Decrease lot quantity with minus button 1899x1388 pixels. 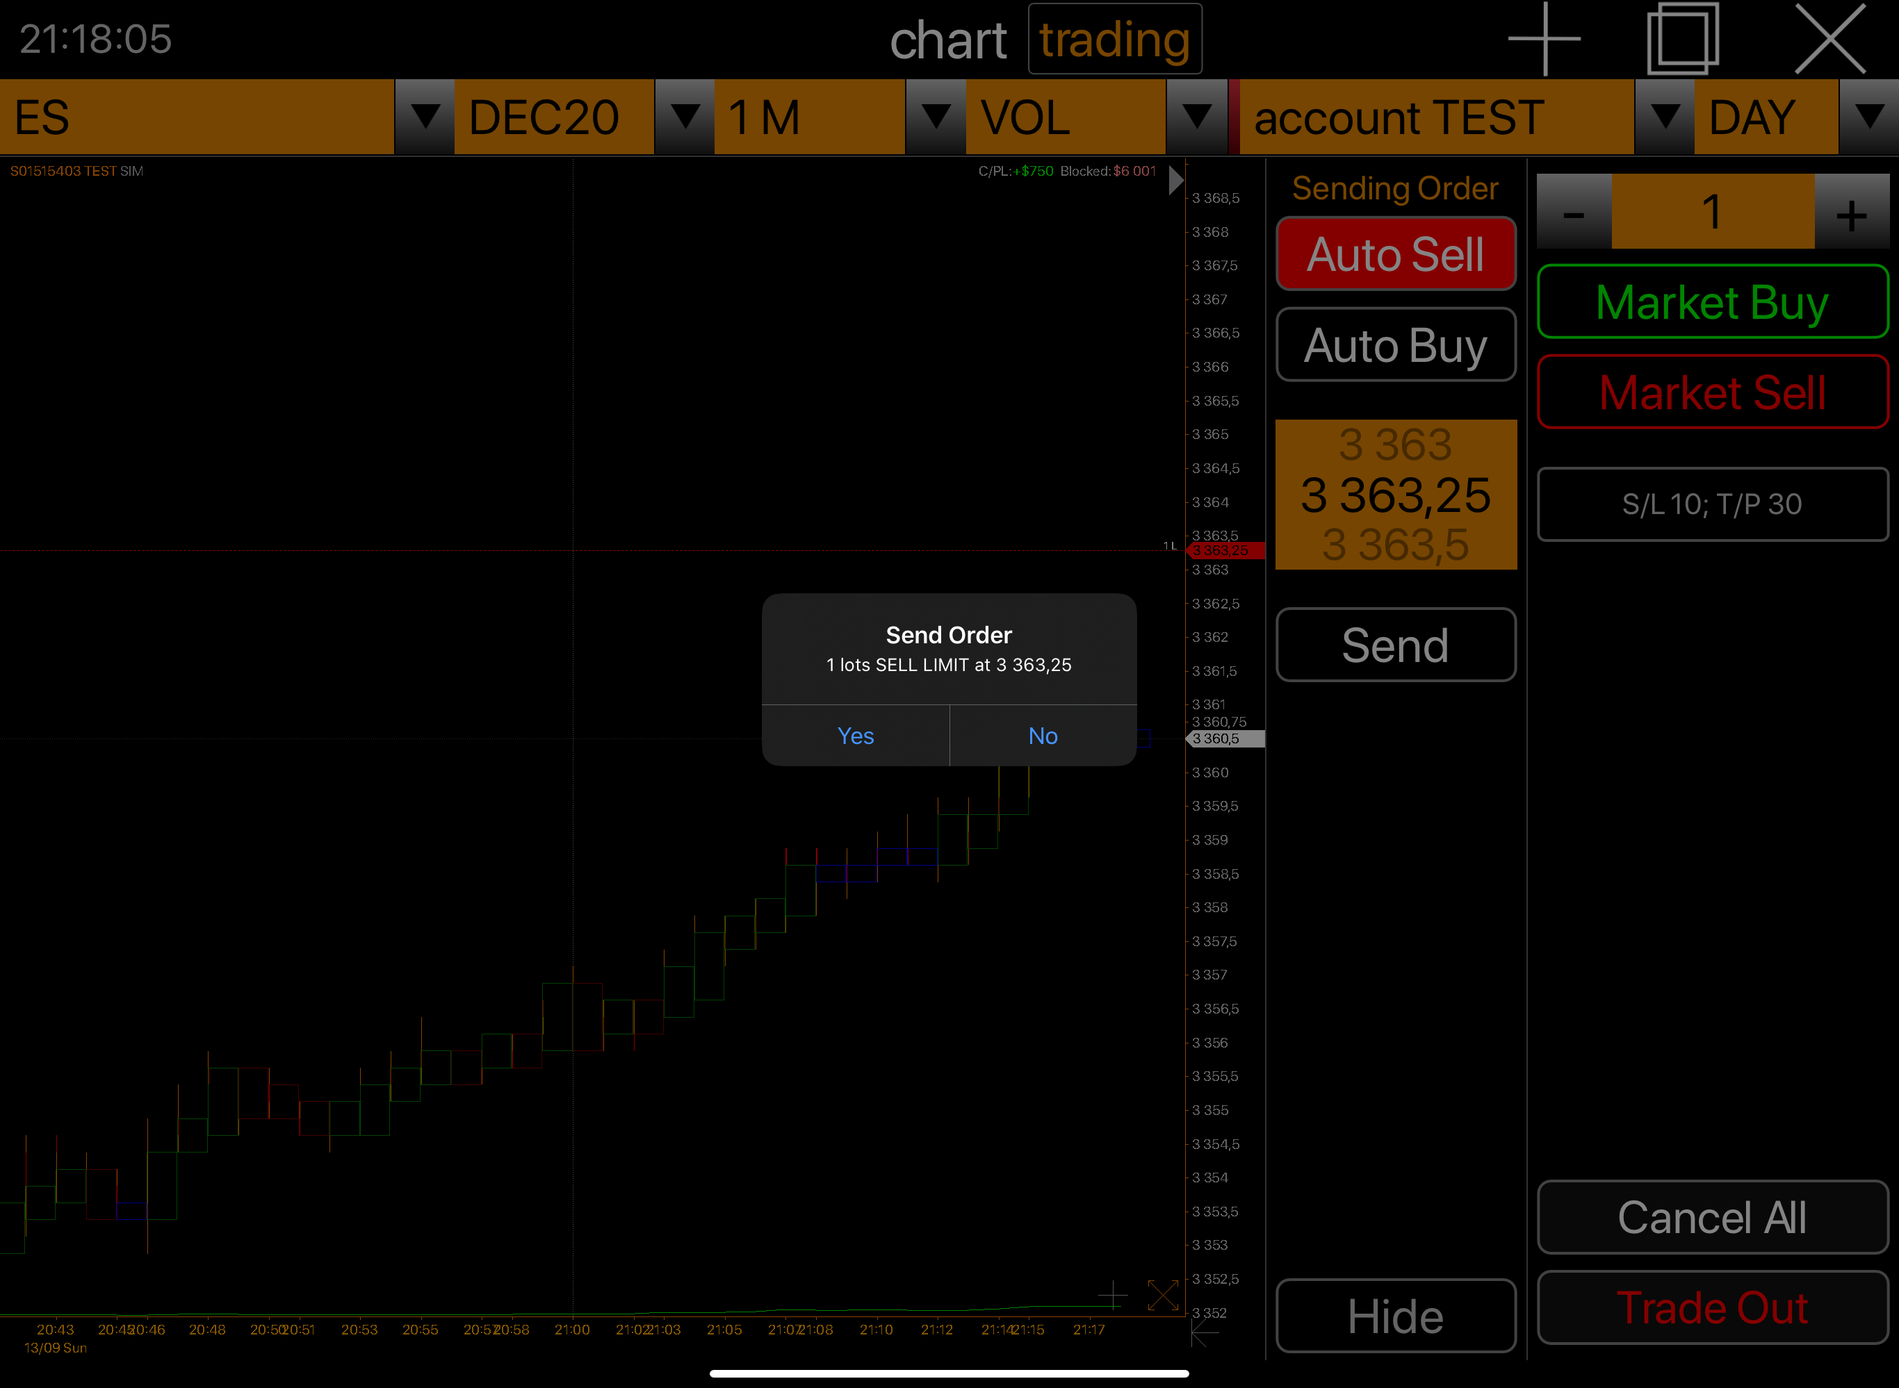click(1573, 212)
